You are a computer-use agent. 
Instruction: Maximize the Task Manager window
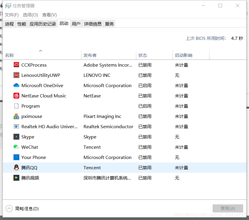220,6
